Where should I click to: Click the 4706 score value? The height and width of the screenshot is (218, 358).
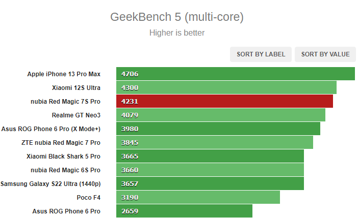coord(130,74)
